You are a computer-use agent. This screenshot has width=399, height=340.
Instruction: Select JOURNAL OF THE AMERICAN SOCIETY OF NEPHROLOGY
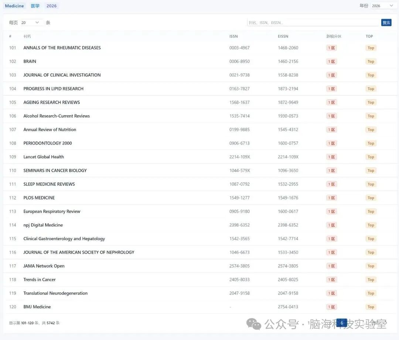(x=79, y=252)
